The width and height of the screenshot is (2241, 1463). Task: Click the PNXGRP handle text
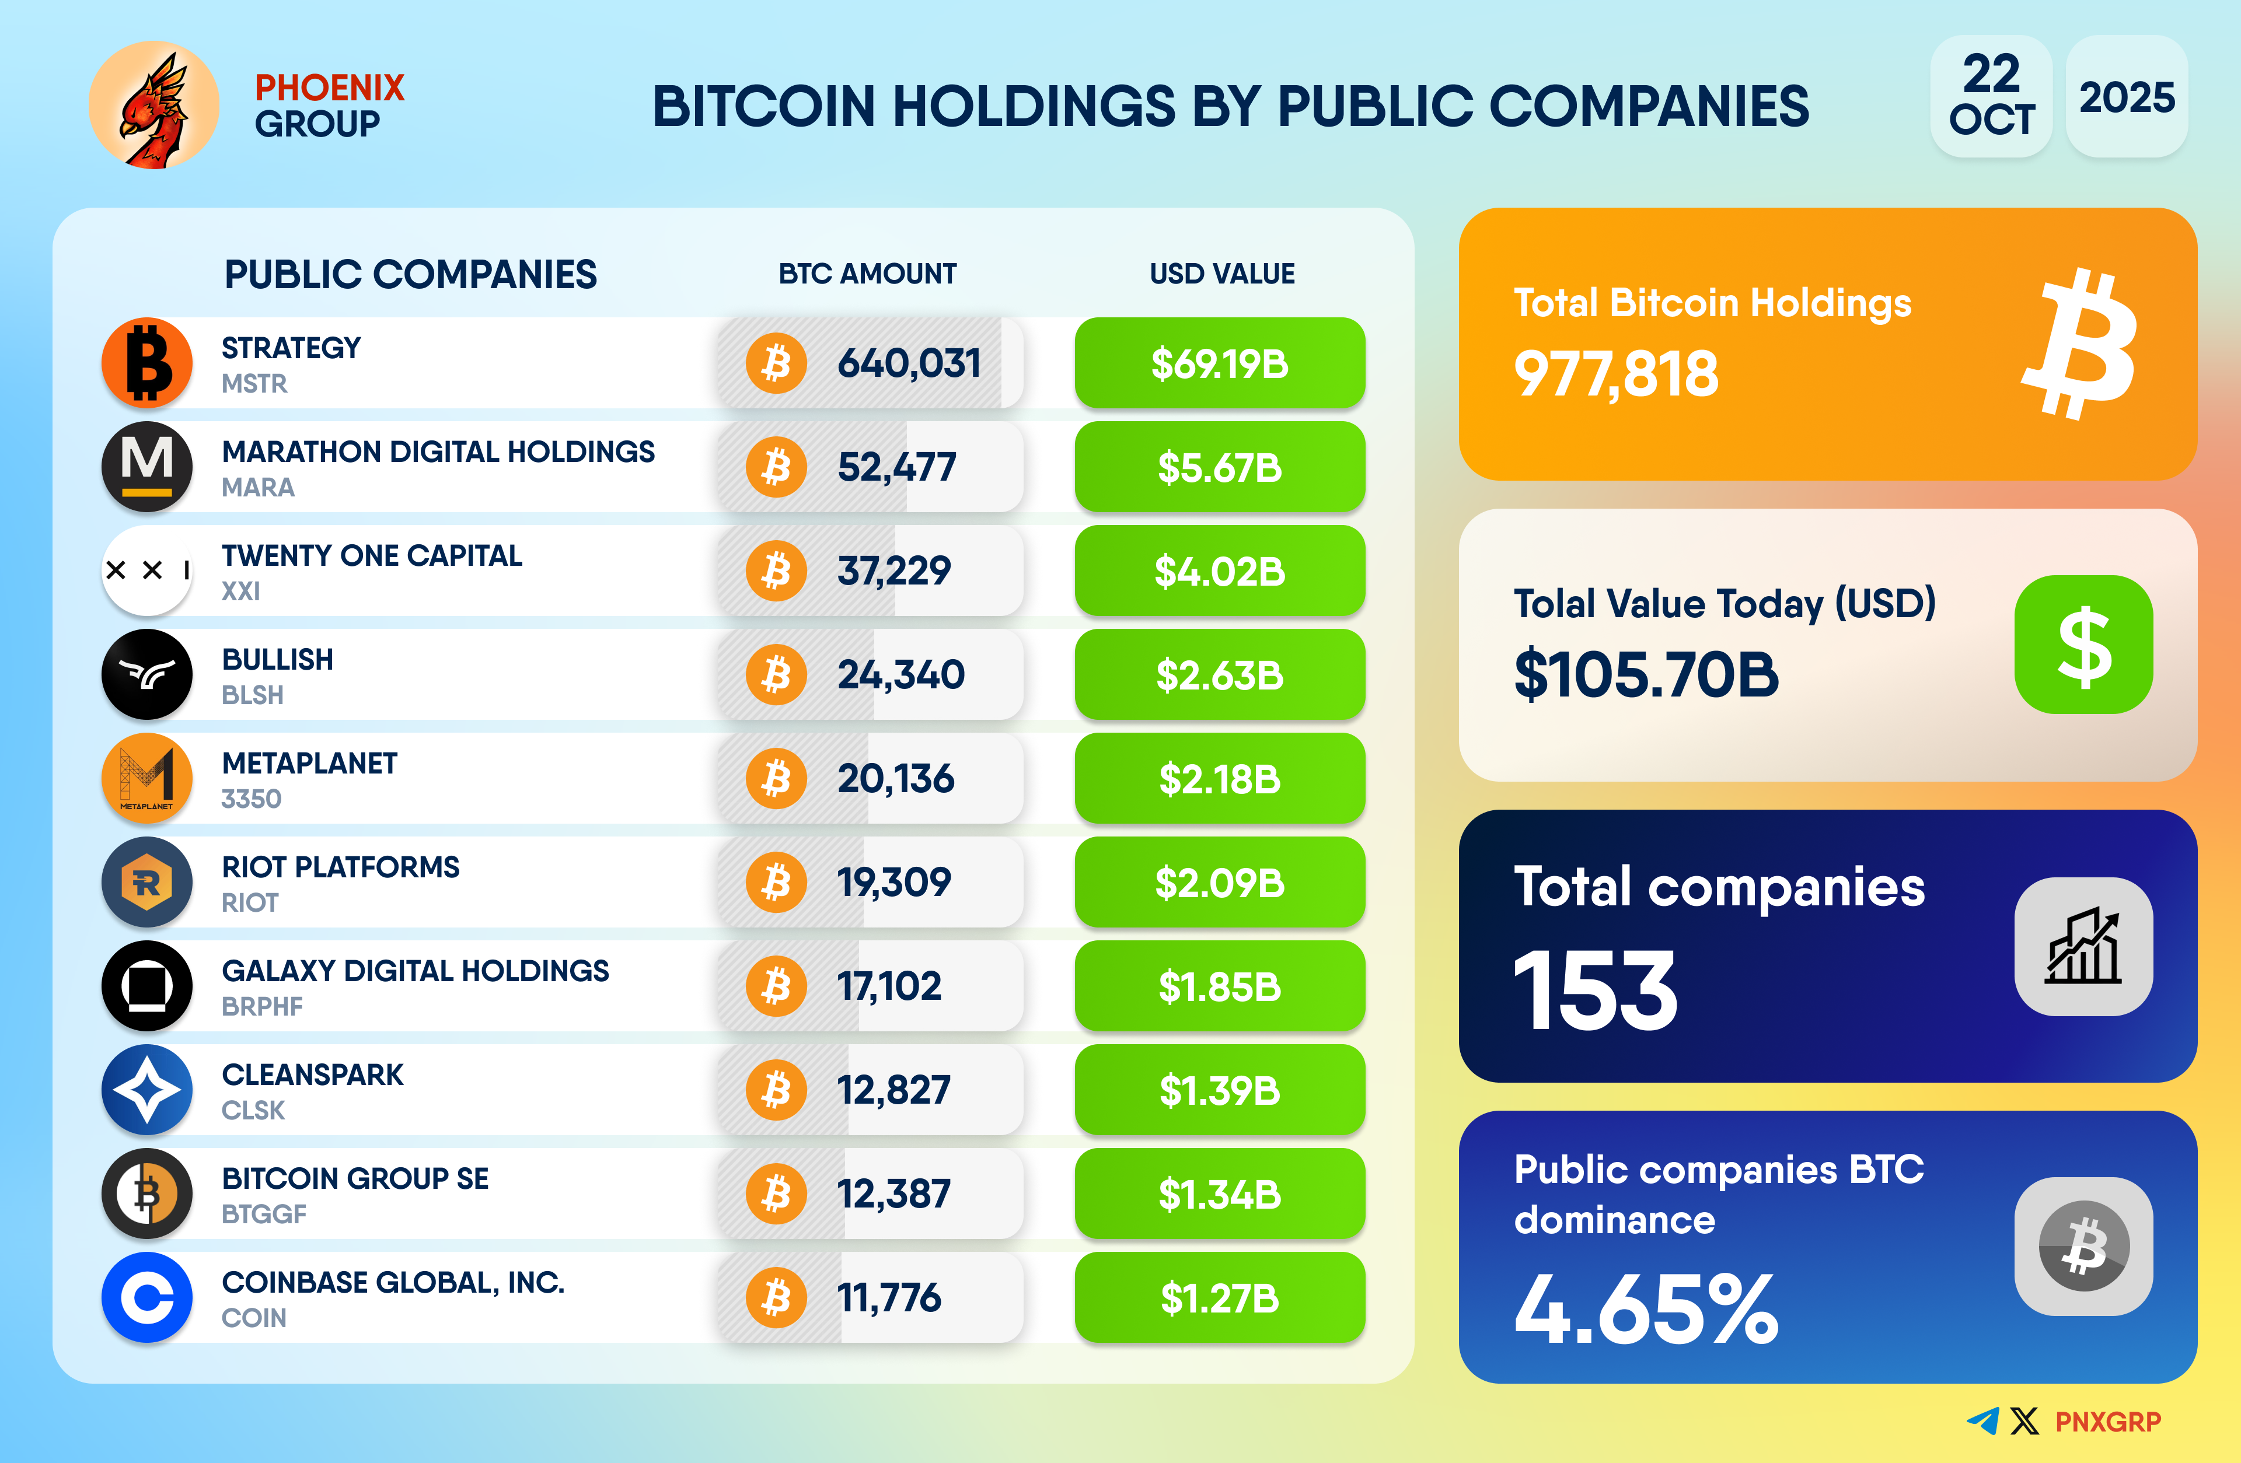[2107, 1422]
